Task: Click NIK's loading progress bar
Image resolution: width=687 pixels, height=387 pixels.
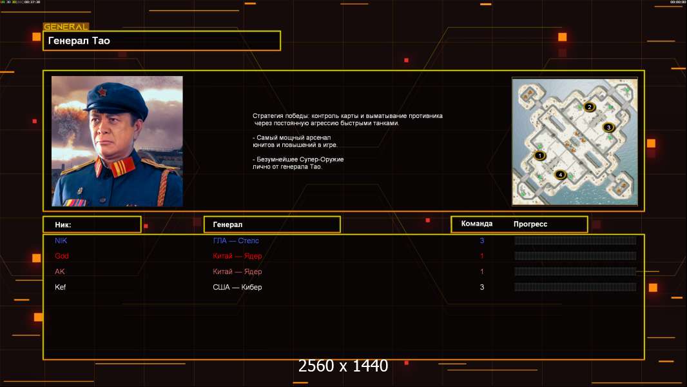Action: [576, 240]
